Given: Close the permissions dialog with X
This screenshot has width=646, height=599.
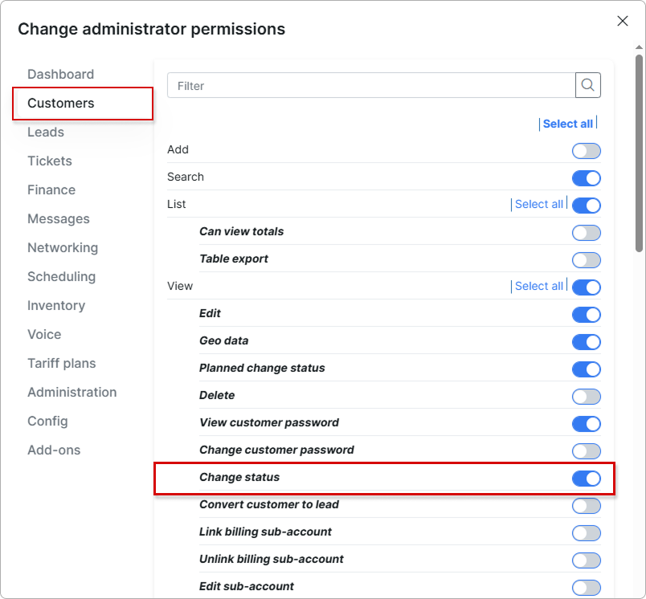Looking at the screenshot, I should coord(623,22).
